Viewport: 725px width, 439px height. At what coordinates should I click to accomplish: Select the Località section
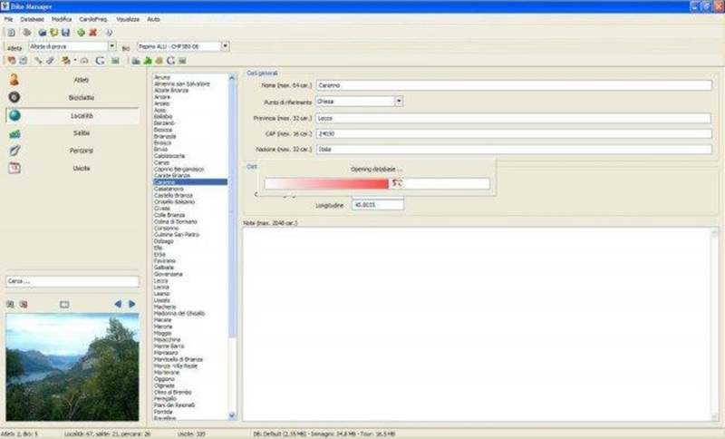point(72,116)
